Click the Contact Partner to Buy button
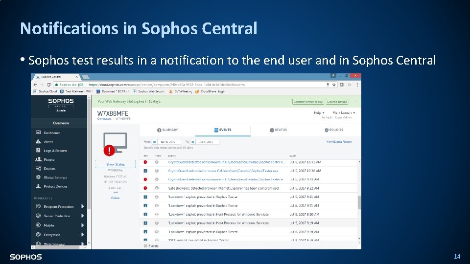The image size is (470, 264). click(308, 102)
